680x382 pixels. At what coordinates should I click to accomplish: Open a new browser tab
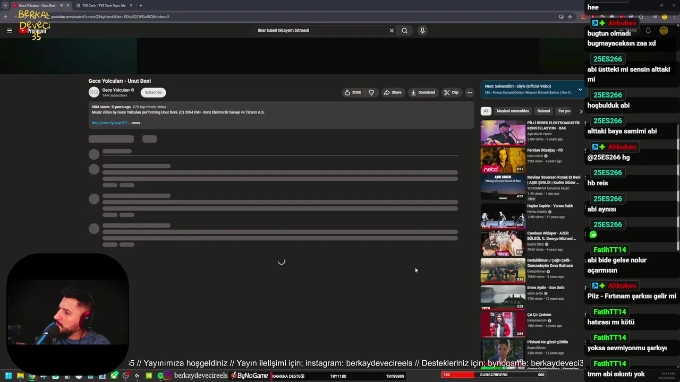140,5
